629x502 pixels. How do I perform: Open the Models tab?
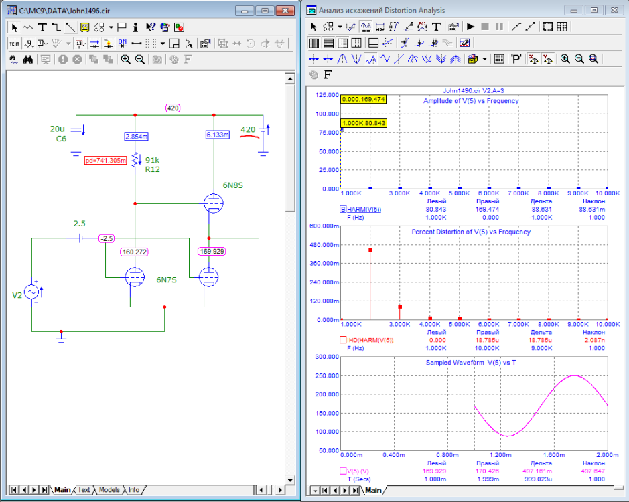coord(109,490)
